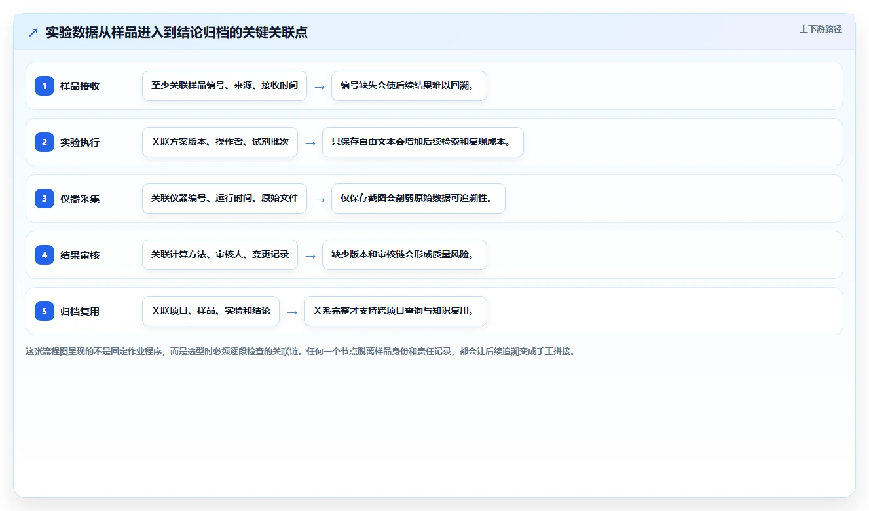Click the box 至少关联样品编号、来源、接收时间
The width and height of the screenshot is (869, 511).
pos(225,86)
